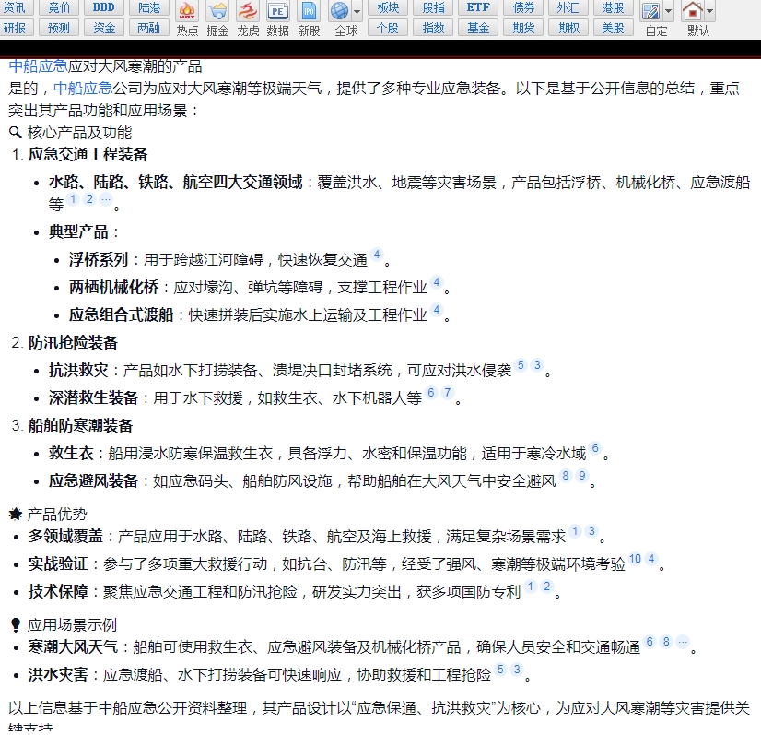Open the 掘金 gold mining icon

217,18
